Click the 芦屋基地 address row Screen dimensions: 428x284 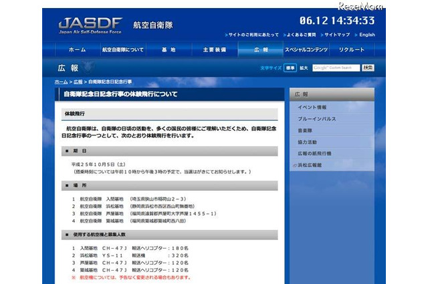[x=144, y=214]
